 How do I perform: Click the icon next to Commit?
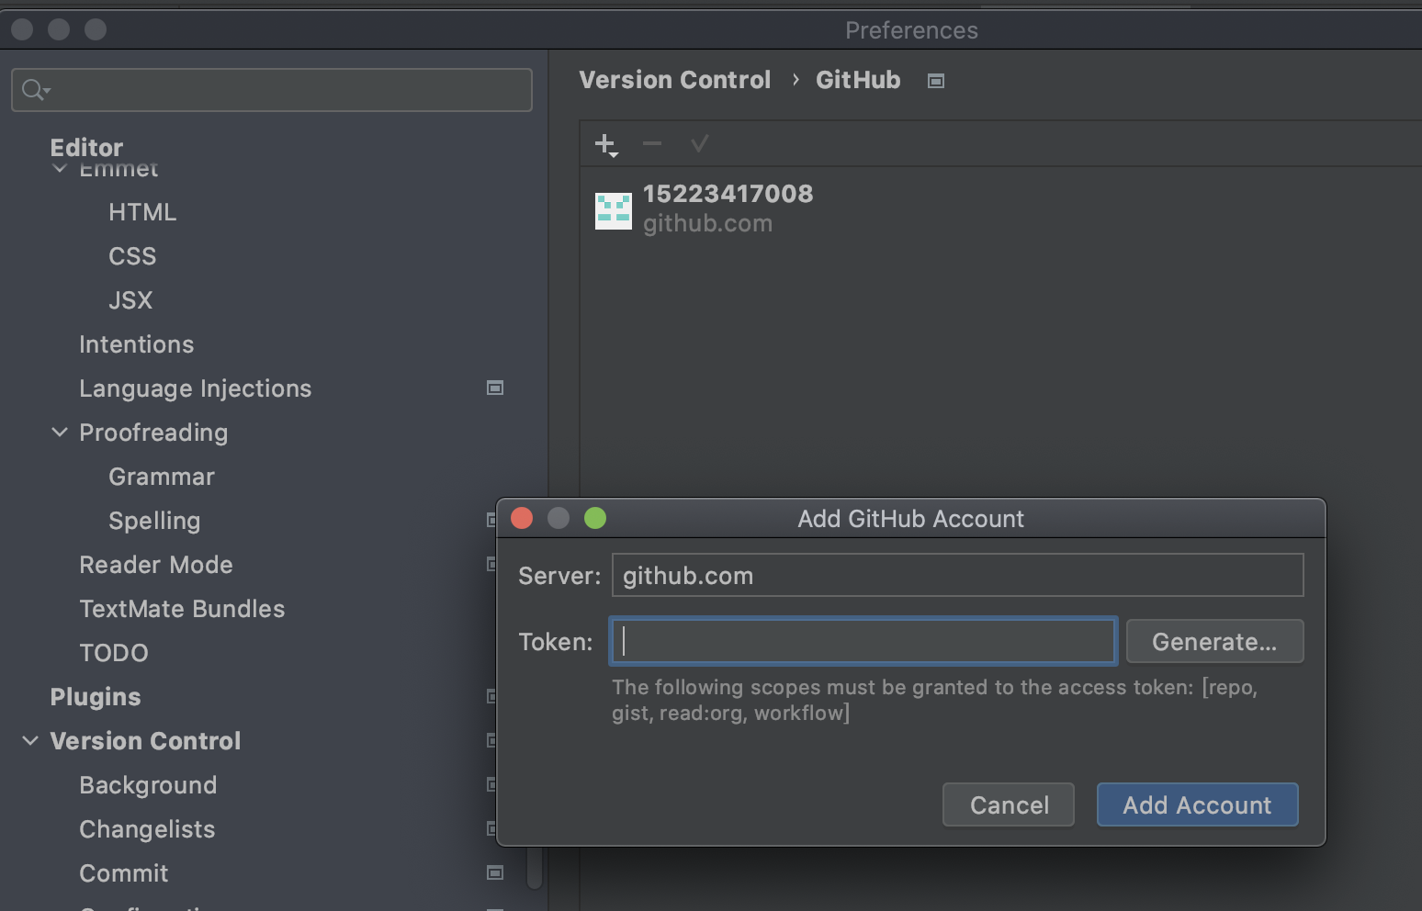[x=495, y=873]
